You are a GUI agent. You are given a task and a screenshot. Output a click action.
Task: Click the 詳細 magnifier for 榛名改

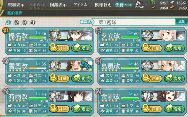tap(59, 48)
